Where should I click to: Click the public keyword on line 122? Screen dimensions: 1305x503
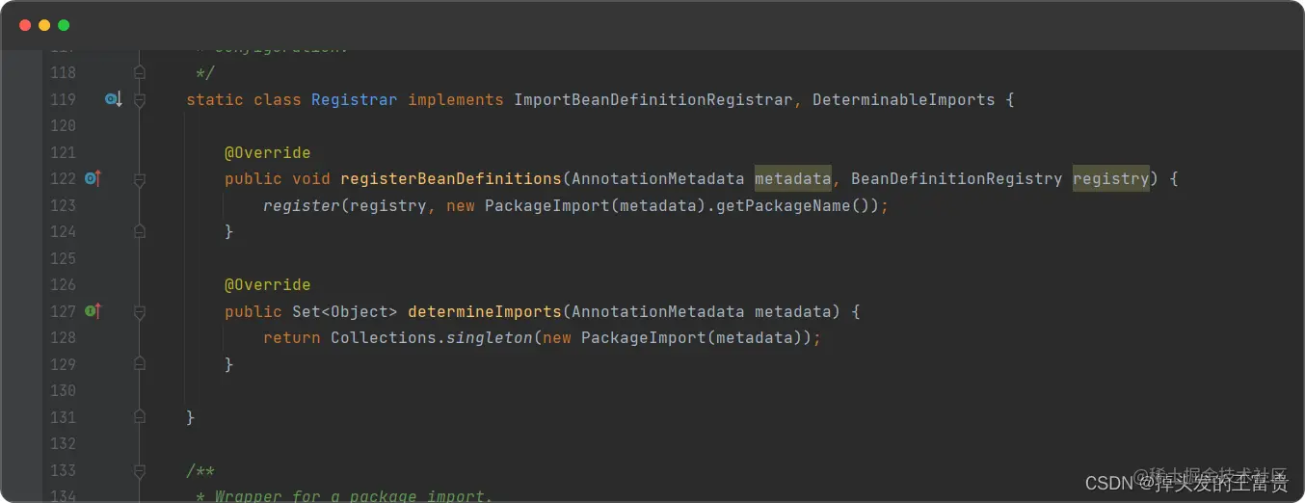point(253,178)
